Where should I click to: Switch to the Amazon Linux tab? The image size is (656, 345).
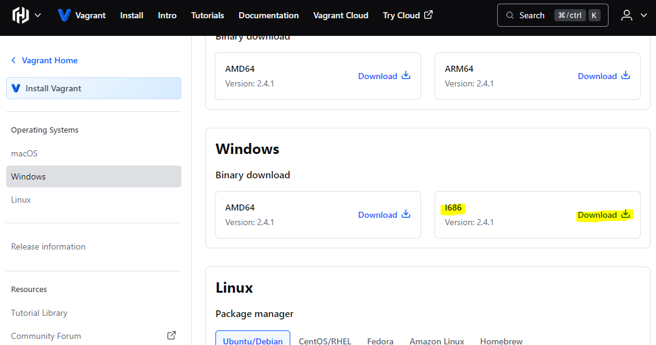(437, 341)
